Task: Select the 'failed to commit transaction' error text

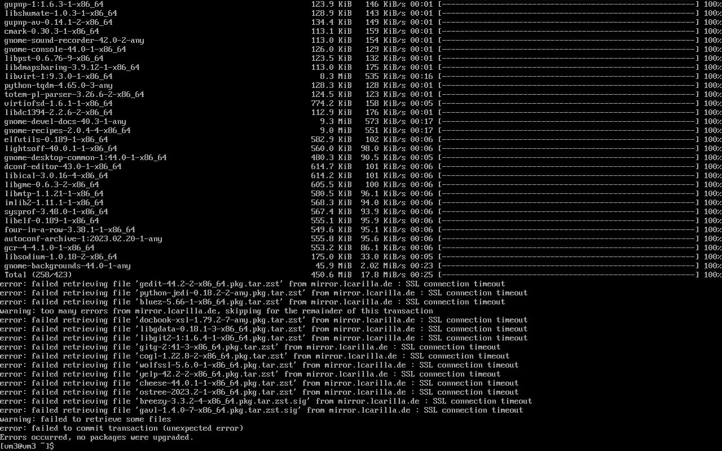Action: [x=122, y=428]
